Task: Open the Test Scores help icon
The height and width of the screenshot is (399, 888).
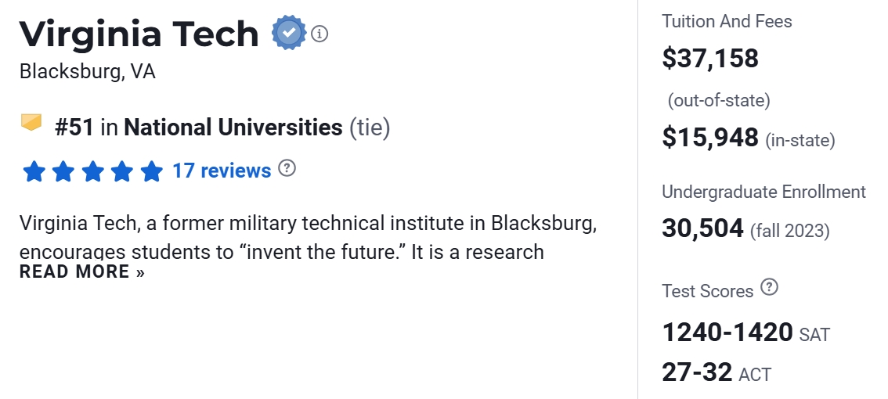Action: pos(770,288)
